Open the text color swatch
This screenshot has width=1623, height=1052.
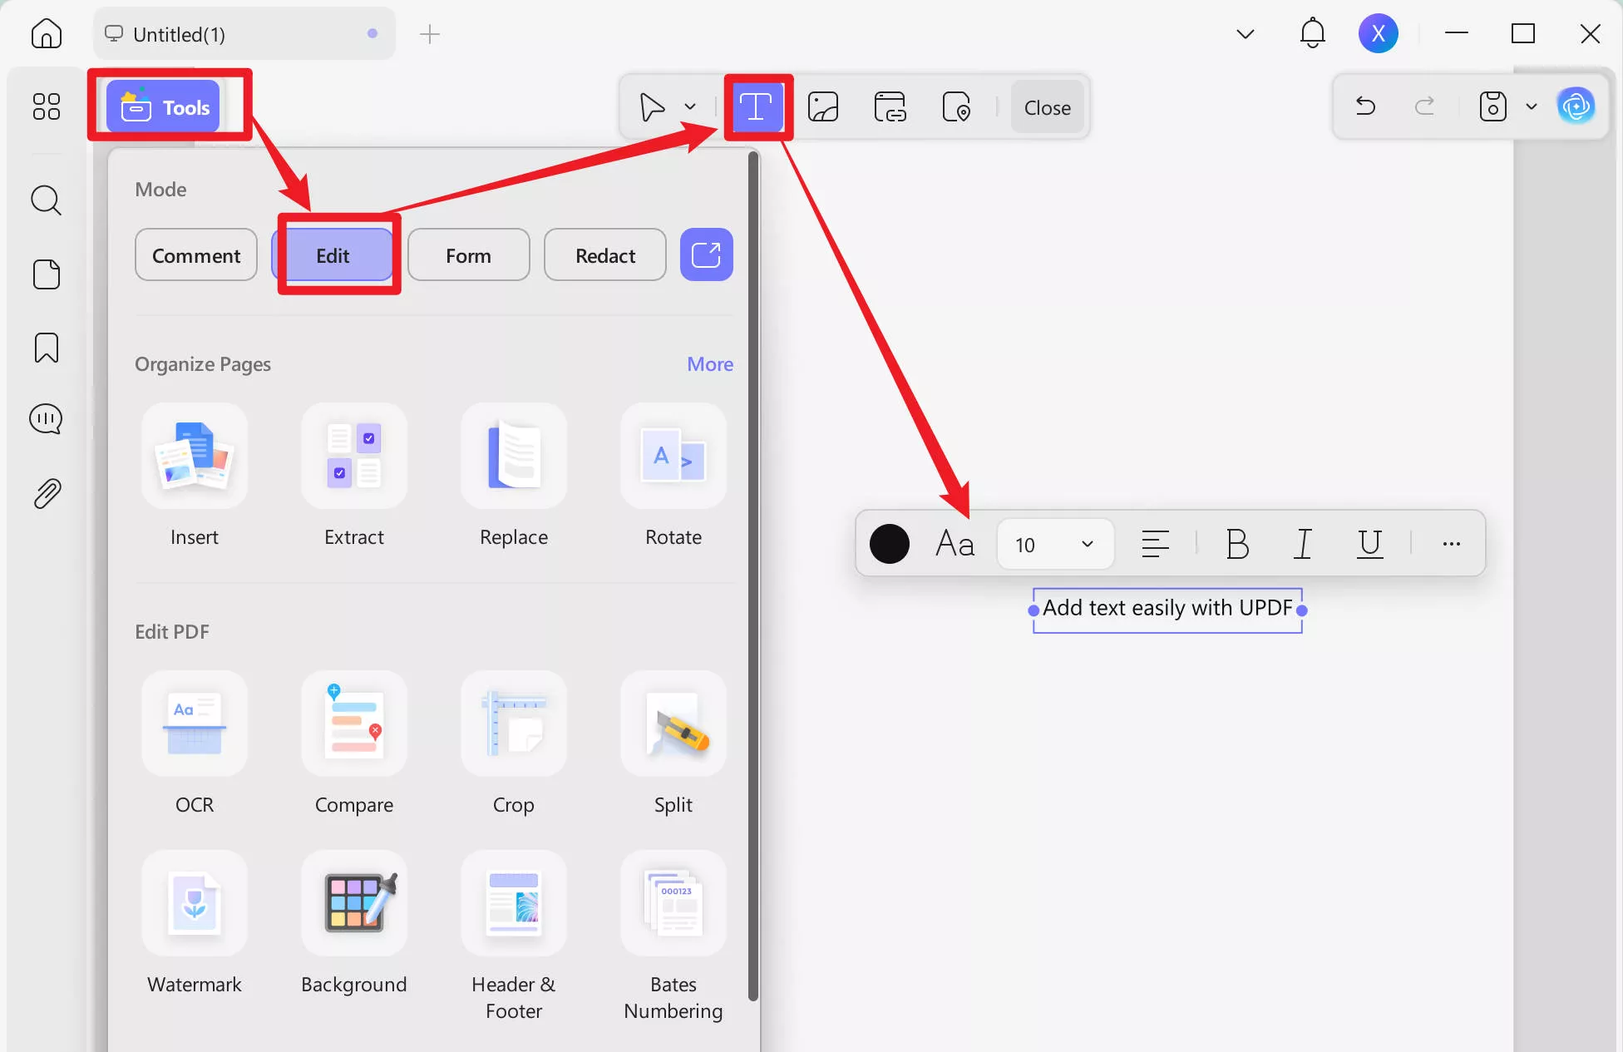click(x=889, y=544)
